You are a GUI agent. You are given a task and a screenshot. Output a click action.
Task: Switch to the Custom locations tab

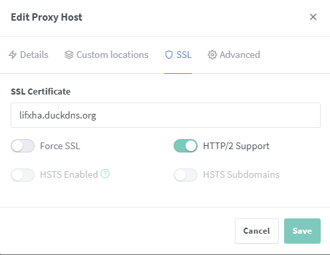tap(106, 55)
